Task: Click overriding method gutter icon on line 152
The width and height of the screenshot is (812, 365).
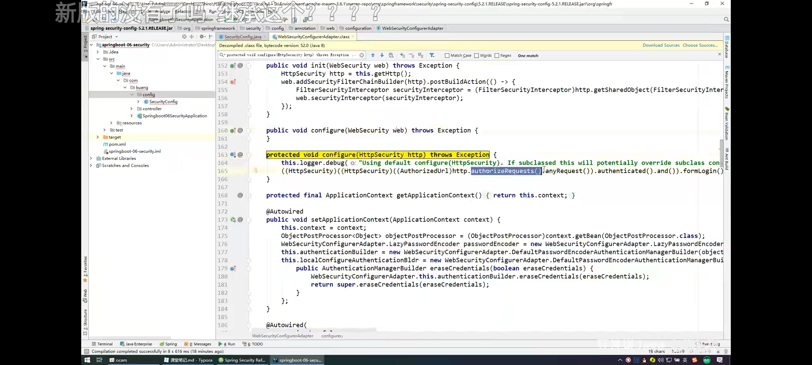Action: 233,66
